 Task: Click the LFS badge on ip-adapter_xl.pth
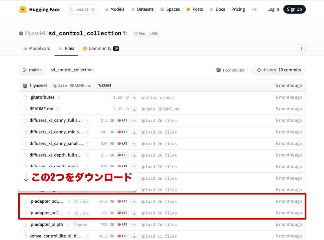(x=122, y=225)
